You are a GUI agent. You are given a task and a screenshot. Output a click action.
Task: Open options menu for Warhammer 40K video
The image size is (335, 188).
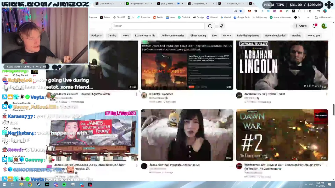point(327,165)
